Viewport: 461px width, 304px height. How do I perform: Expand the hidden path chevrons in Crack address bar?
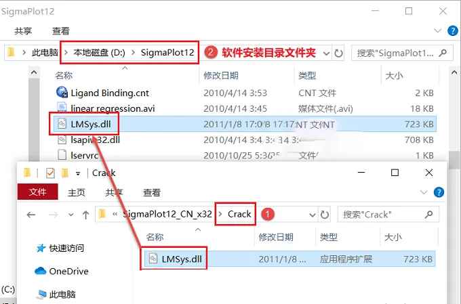click(115, 214)
